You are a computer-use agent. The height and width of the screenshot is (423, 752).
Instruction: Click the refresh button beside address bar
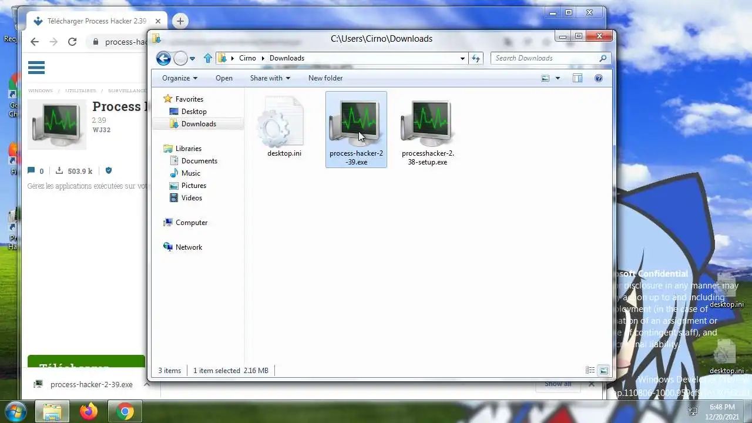click(x=476, y=58)
